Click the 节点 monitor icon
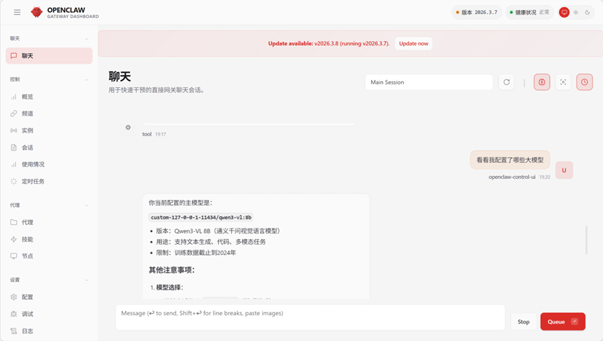Image resolution: width=603 pixels, height=341 pixels. point(14,256)
